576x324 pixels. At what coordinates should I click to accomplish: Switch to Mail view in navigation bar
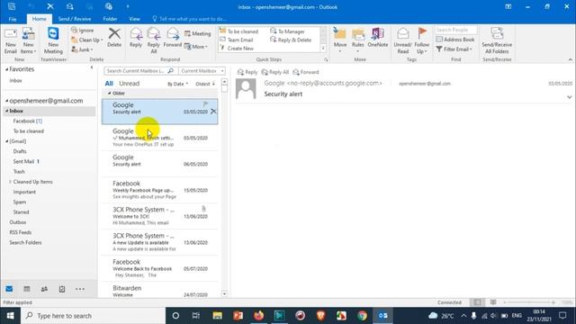point(9,289)
